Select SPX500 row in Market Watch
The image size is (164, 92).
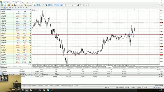16,34
